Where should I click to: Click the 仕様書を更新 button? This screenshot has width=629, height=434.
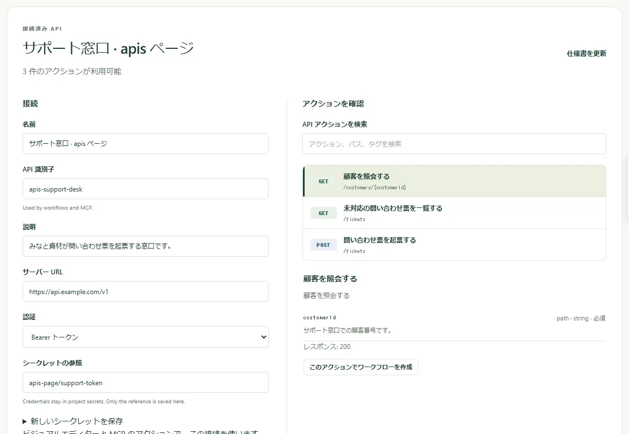coord(586,53)
